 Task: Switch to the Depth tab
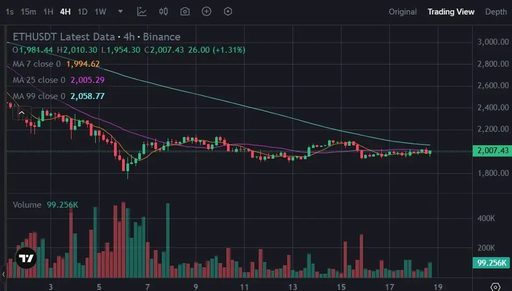[496, 12]
